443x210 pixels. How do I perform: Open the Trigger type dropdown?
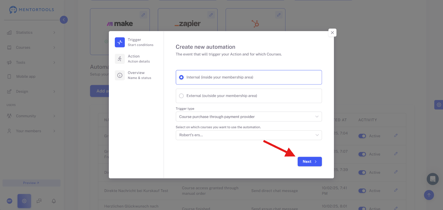(x=249, y=116)
